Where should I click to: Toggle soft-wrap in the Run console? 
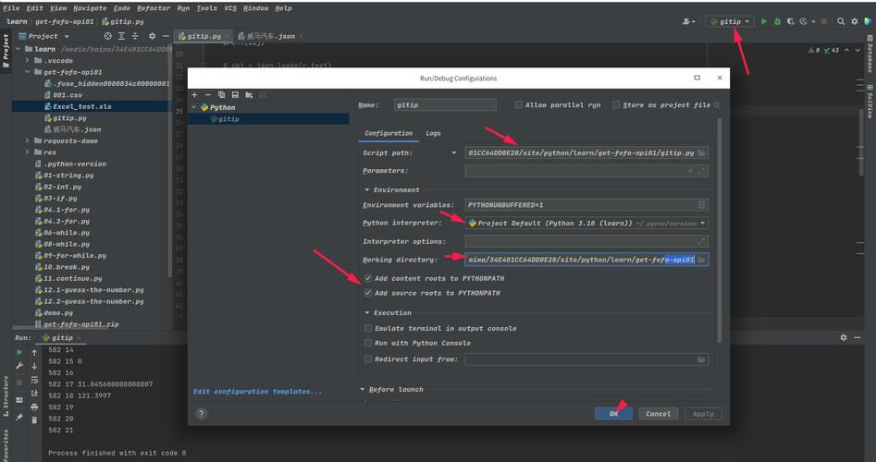(34, 380)
